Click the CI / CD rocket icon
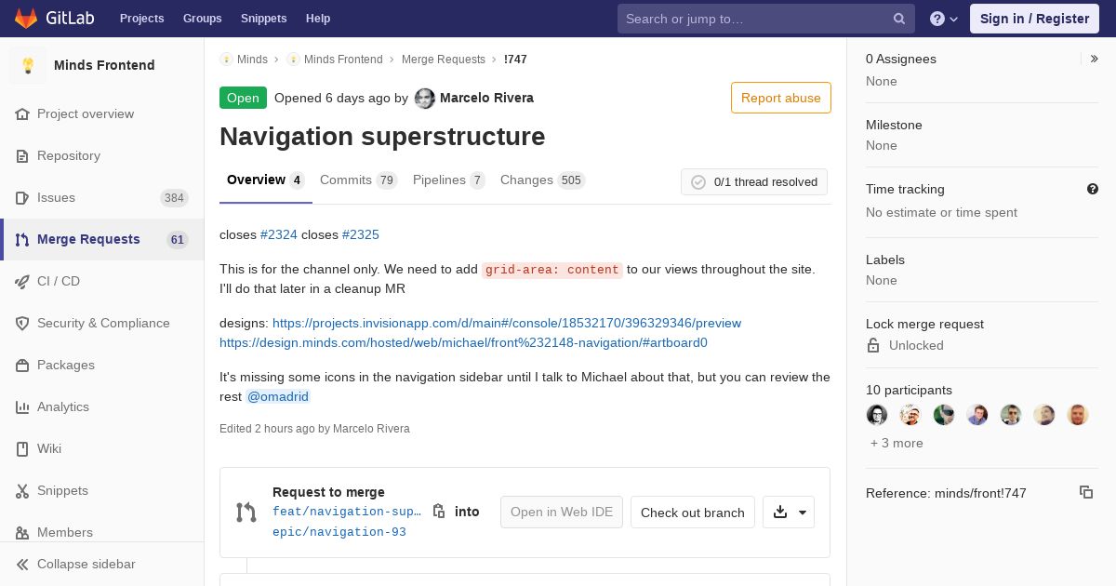The image size is (1116, 586). point(22,281)
